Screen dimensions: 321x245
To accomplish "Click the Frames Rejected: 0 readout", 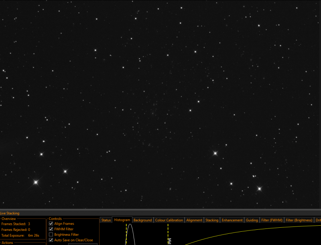I will (x=16, y=230).
